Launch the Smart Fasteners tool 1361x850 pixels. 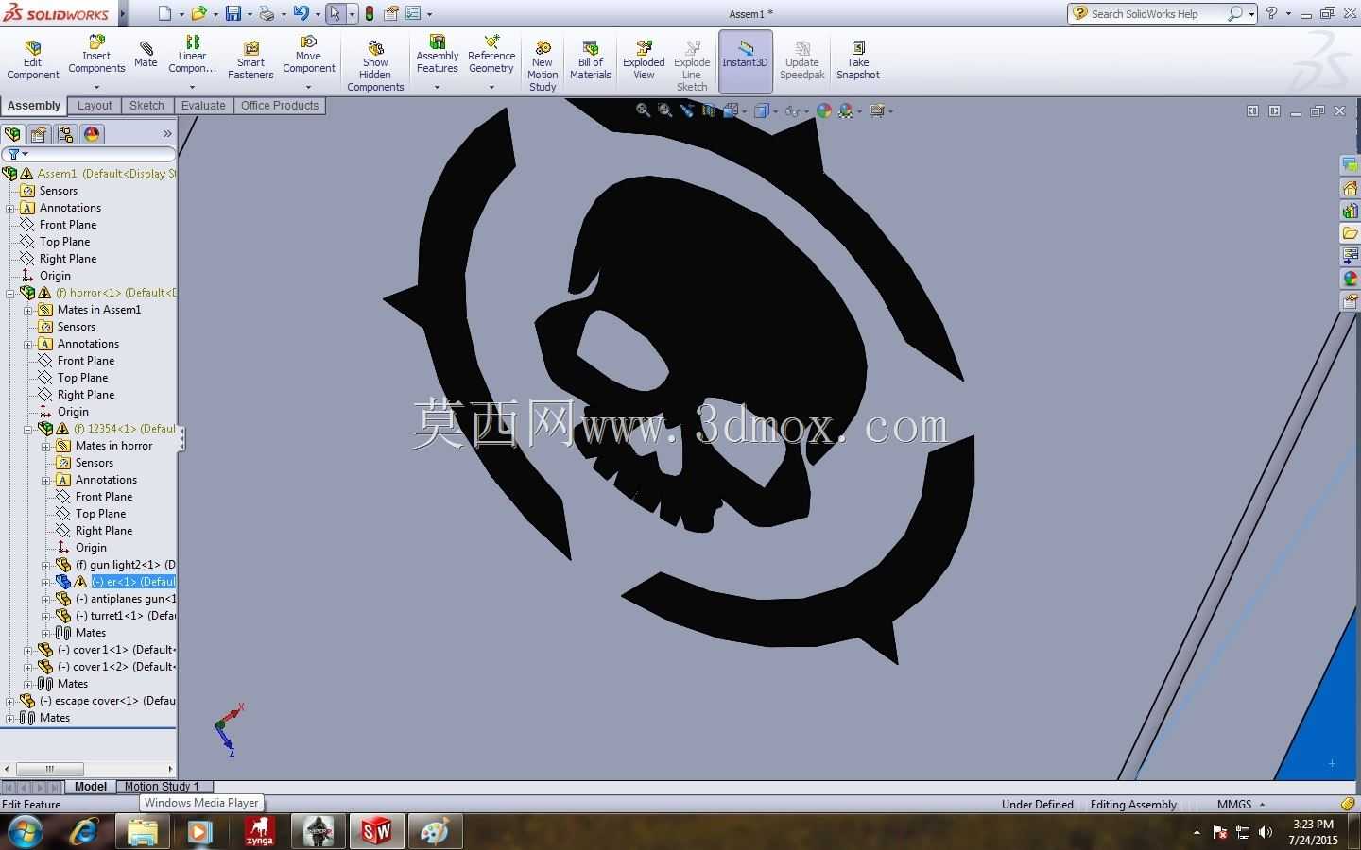pos(250,60)
